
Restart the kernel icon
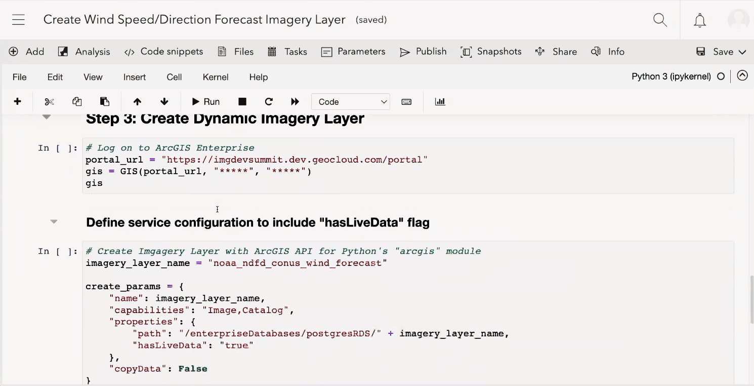pyautogui.click(x=269, y=101)
